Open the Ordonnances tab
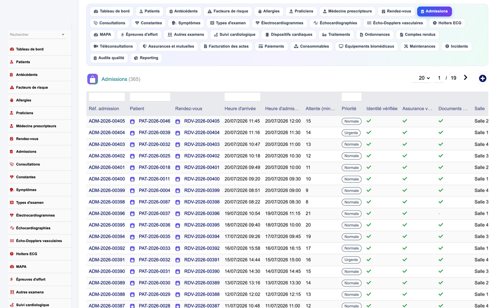This screenshot has width=497, height=308. [x=374, y=34]
